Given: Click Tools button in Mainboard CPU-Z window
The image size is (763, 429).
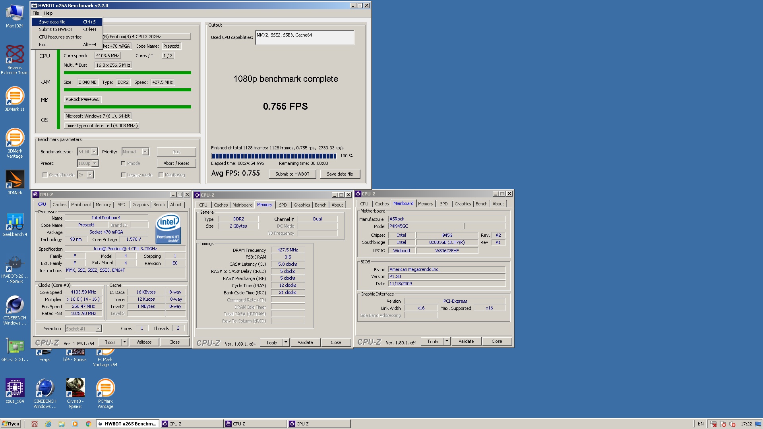Looking at the screenshot, I should coord(432,341).
